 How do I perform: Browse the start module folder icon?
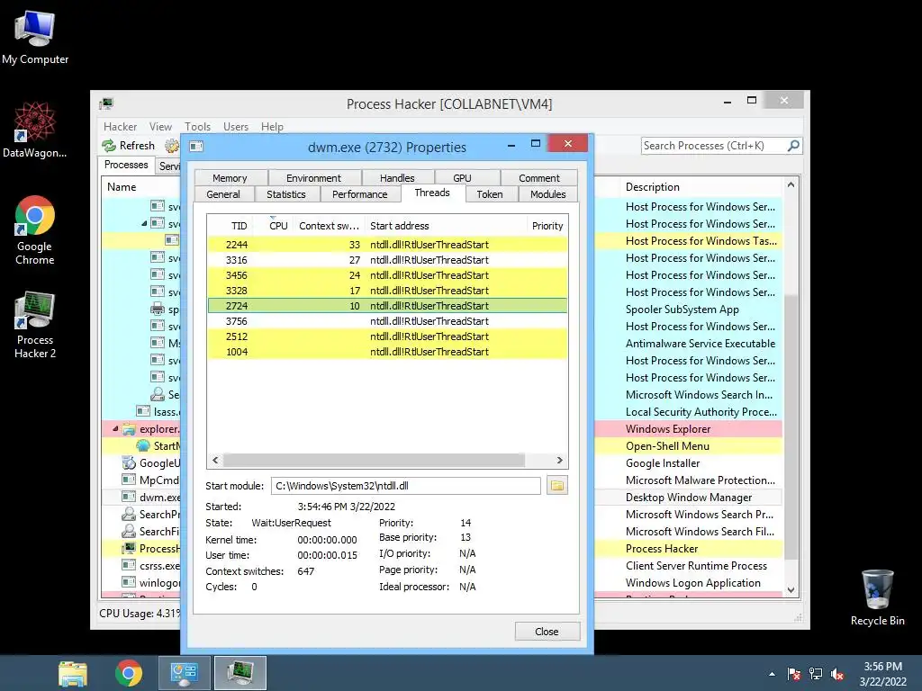click(556, 485)
